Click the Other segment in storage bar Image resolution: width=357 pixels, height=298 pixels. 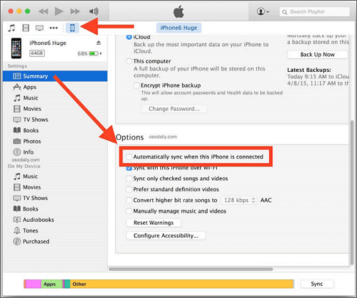coord(182,284)
